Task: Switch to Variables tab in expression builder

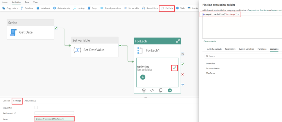Action: tap(274, 49)
